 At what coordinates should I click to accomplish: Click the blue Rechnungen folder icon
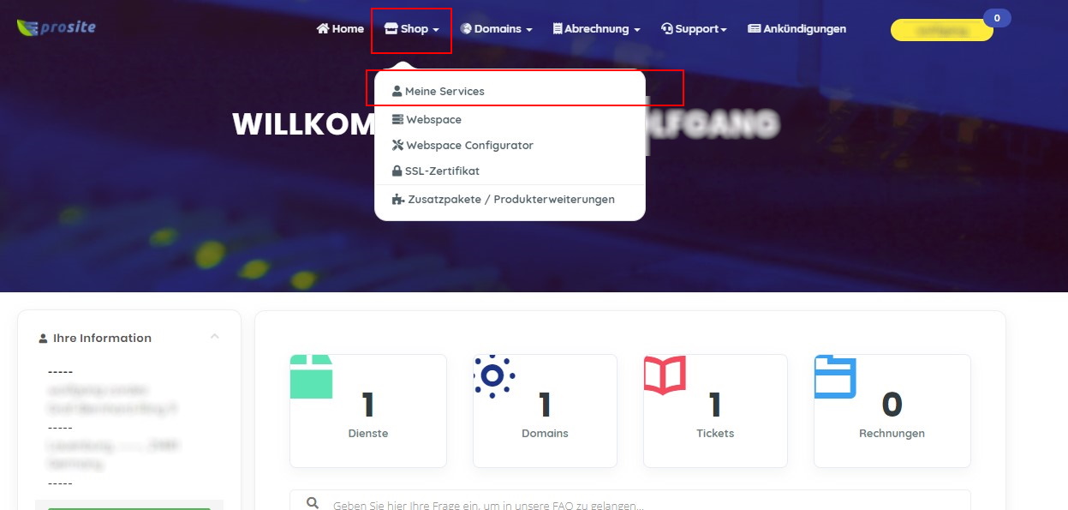click(835, 376)
